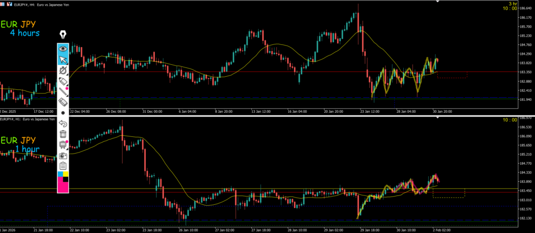535x233 pixels.
Task: Click the trash can delete icon
Action: [x=64, y=134]
